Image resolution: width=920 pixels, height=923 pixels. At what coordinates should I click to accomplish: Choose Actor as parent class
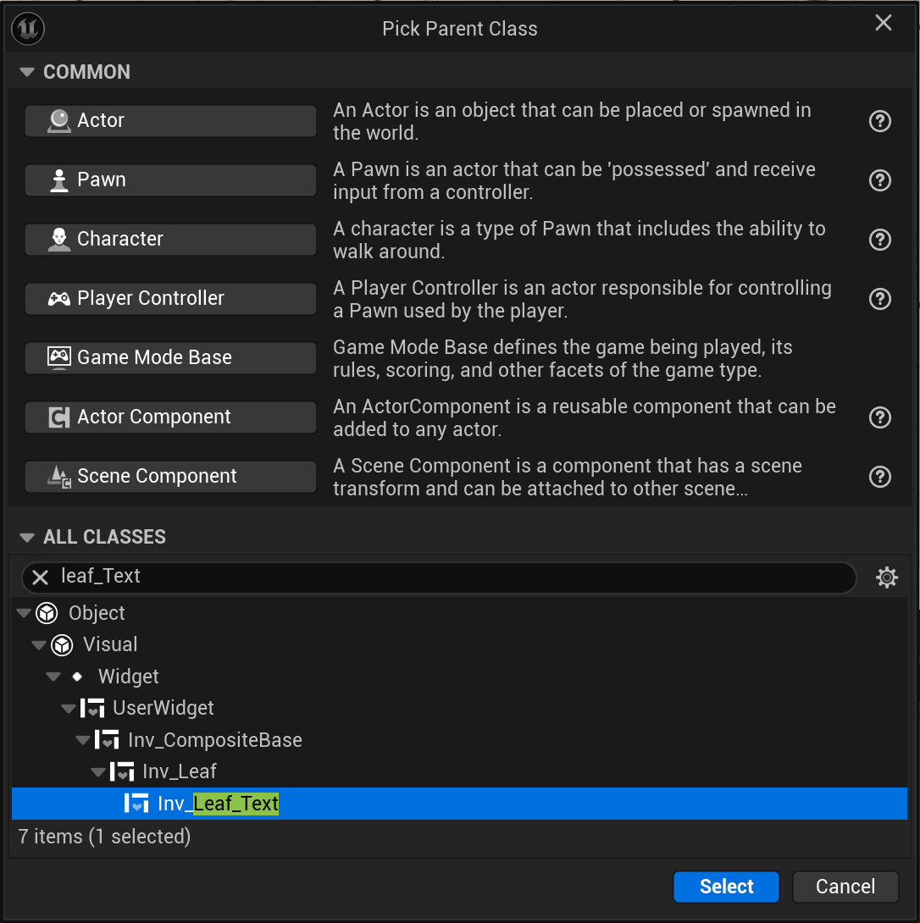pyautogui.click(x=170, y=121)
